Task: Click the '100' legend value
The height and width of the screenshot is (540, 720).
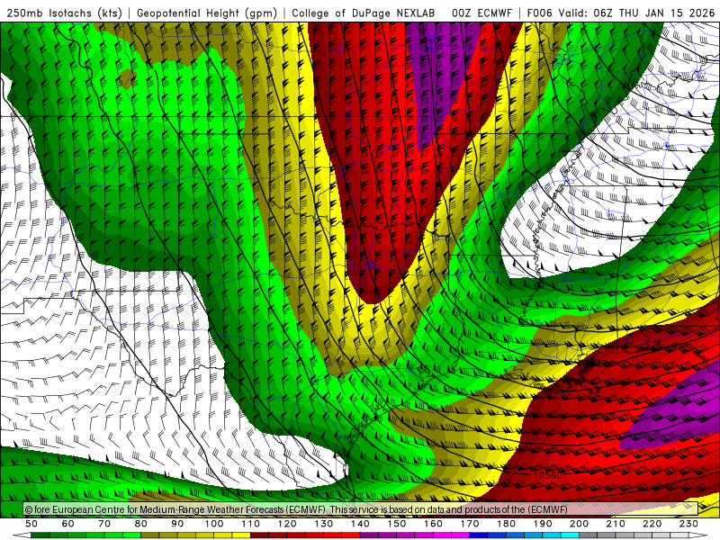Action: click(x=214, y=524)
